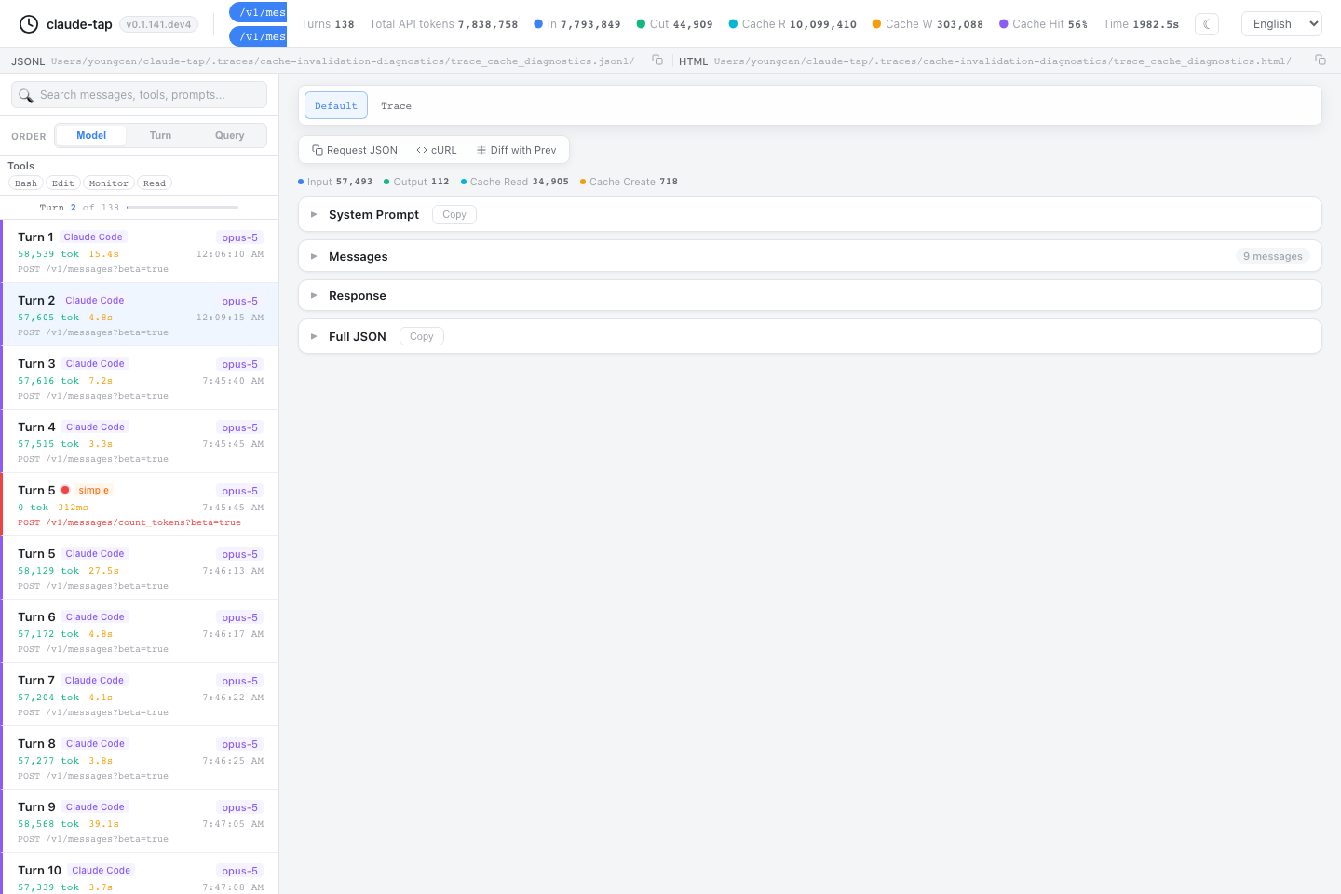The image size is (1341, 894).
Task: Switch to the Default tab
Action: coord(336,106)
